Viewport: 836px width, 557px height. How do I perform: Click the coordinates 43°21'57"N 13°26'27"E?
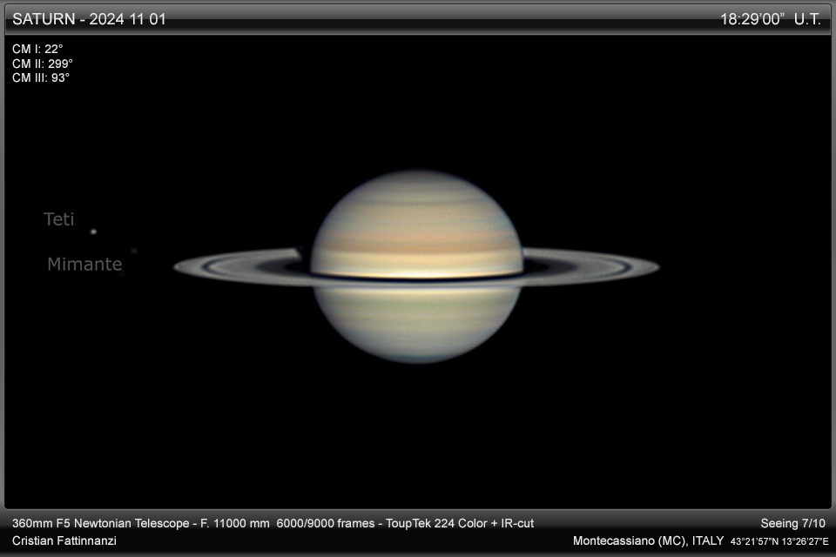pos(779,541)
